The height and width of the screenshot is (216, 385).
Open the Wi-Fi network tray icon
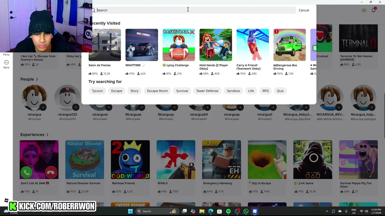[362, 211]
